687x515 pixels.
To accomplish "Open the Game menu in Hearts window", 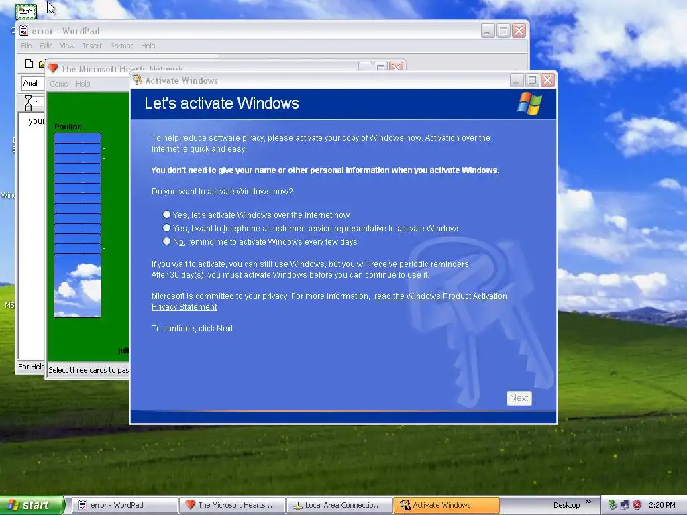I will coord(59,84).
